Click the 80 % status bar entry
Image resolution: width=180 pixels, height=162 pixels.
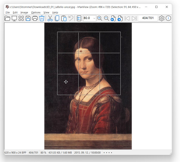43,152
